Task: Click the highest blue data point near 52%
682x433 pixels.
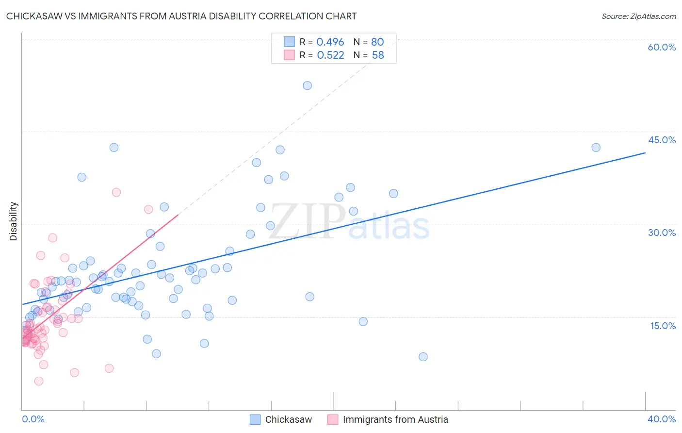Action: click(308, 85)
